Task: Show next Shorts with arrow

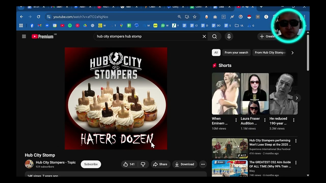Action: point(297,98)
